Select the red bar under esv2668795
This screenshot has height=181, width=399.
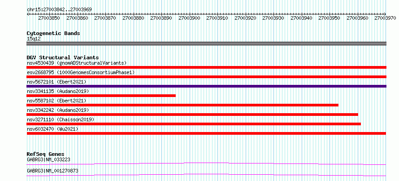pos(206,77)
